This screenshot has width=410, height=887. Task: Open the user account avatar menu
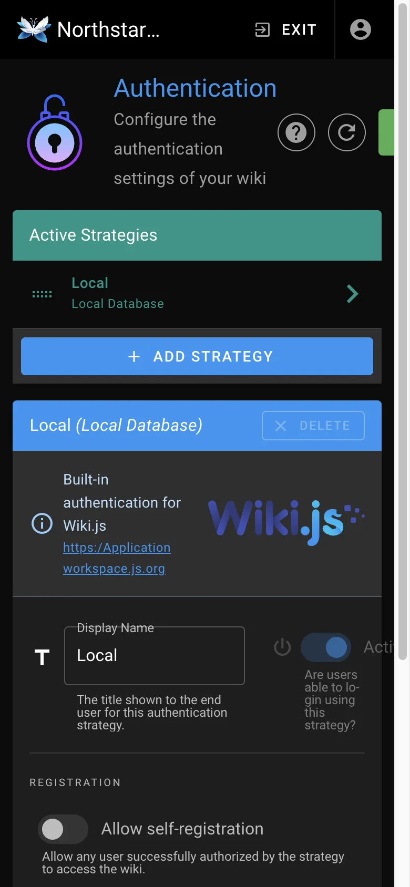pyautogui.click(x=361, y=29)
